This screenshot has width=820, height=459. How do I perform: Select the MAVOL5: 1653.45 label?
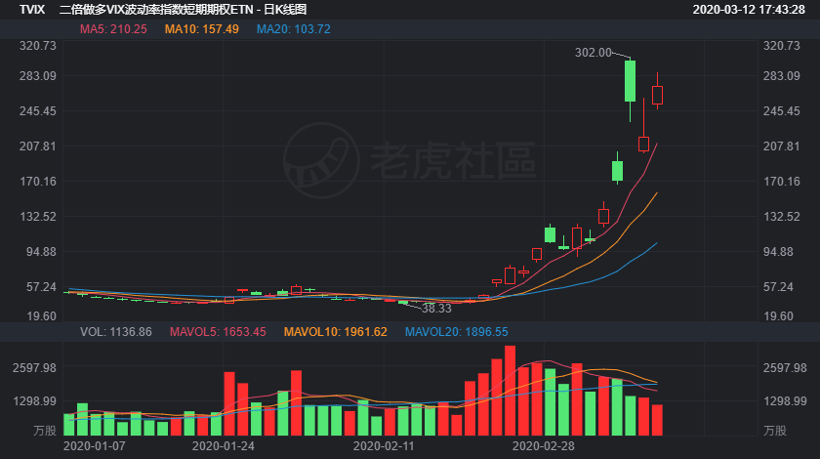(218, 332)
